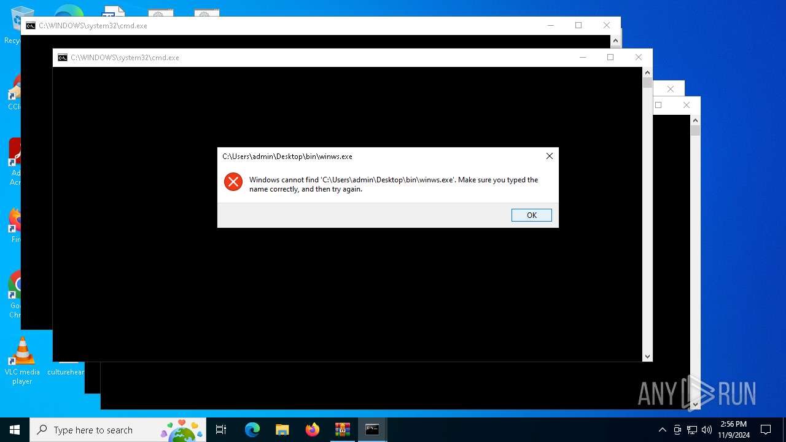Click scrollbar thumb in front cmd window
The height and width of the screenshot is (442, 786).
647,83
